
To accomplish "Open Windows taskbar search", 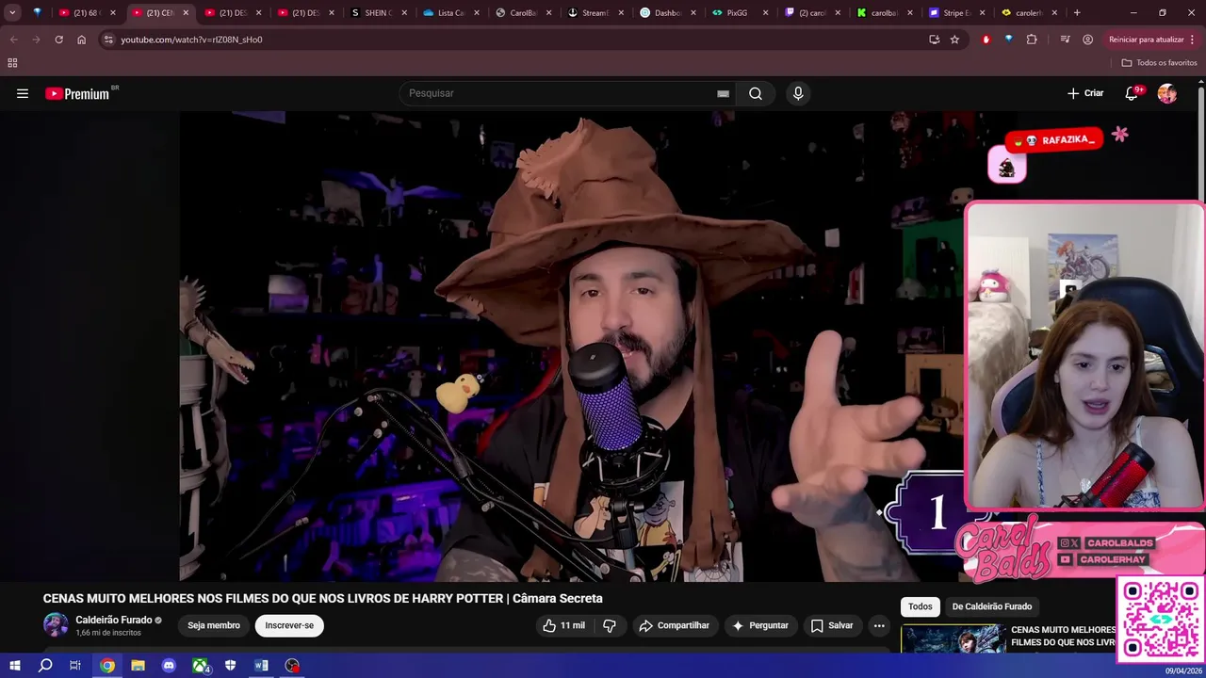I will (x=45, y=666).
